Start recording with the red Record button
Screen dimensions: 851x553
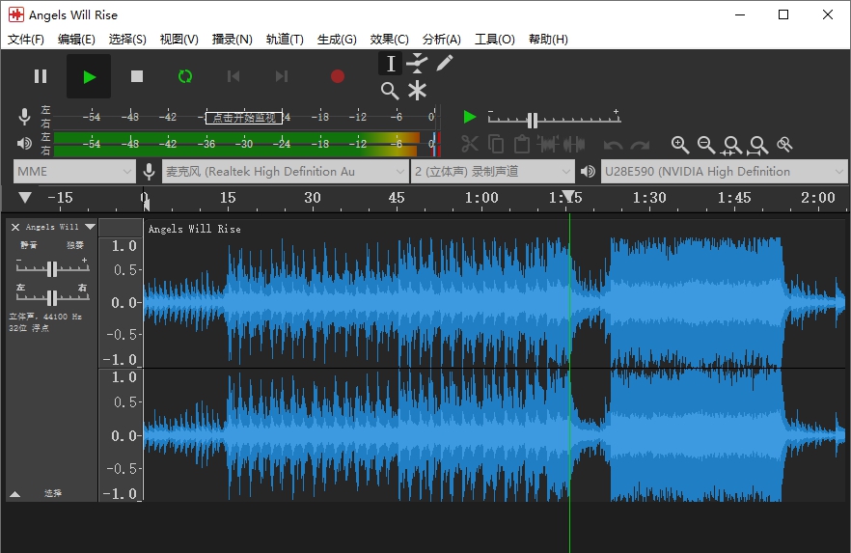click(x=338, y=76)
